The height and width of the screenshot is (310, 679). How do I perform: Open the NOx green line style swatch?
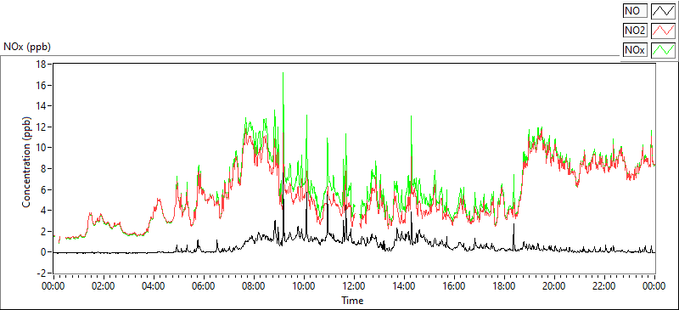point(663,50)
